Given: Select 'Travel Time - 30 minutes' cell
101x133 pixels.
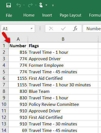Looking at the screenshot, I should [63, 124].
